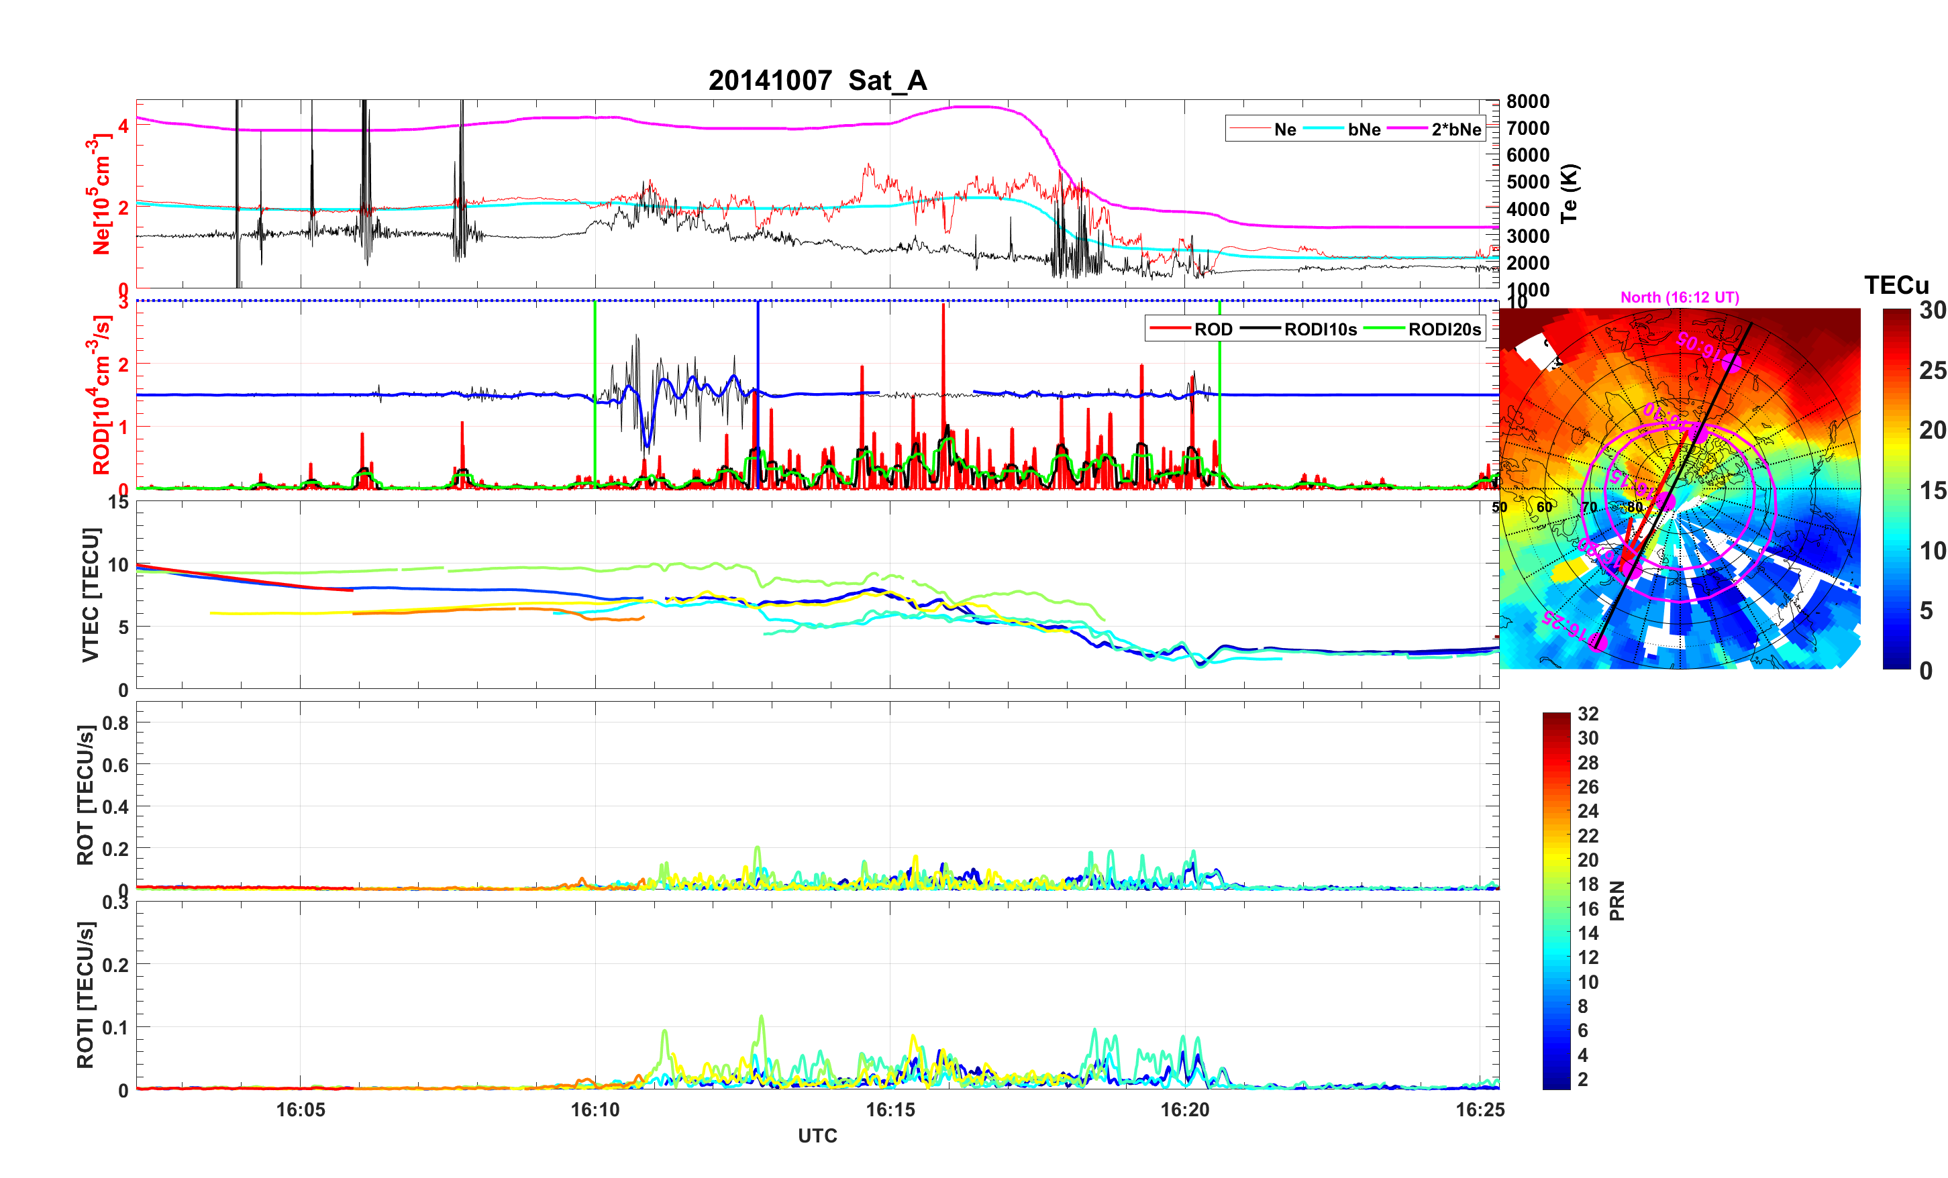The width and height of the screenshot is (1948, 1178).
Task: Click the 16:20 tick label on the UTC axis
Action: [x=1184, y=1110]
